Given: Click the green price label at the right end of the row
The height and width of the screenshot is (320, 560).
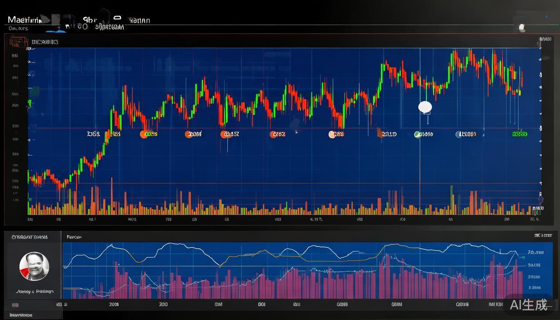Looking at the screenshot, I should [x=520, y=134].
